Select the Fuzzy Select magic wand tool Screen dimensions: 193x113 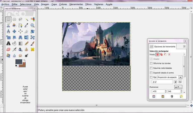(26, 19)
